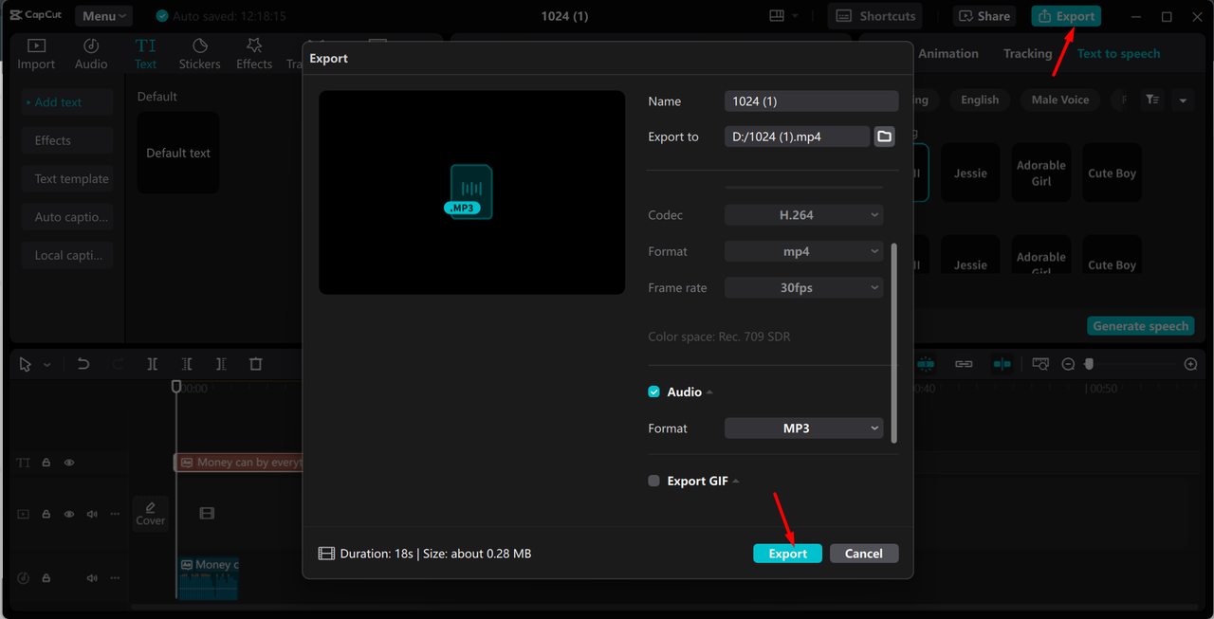Click the top-right Export button
This screenshot has width=1214, height=619.
[1066, 16]
